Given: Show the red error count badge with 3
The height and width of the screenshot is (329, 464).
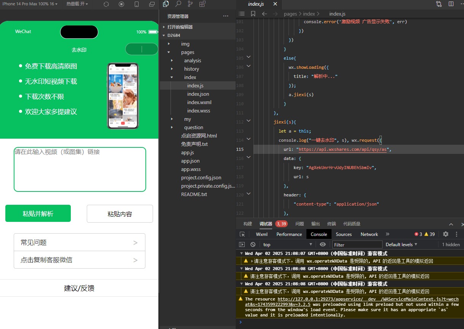Looking at the screenshot, I should coord(418,234).
